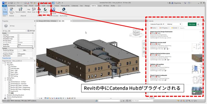This screenshot has height=104, width=207.
Task: Click the Edit Type icon
Action: pos(31,31)
